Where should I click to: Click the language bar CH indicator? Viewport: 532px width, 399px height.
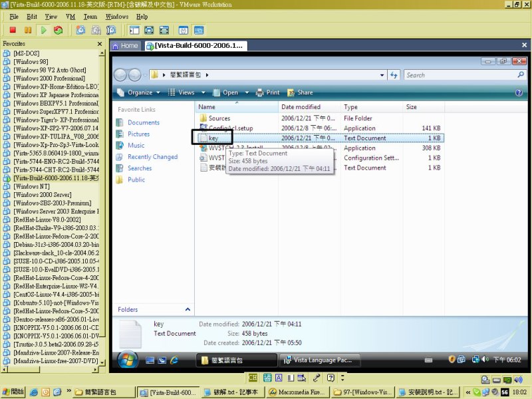(x=253, y=378)
